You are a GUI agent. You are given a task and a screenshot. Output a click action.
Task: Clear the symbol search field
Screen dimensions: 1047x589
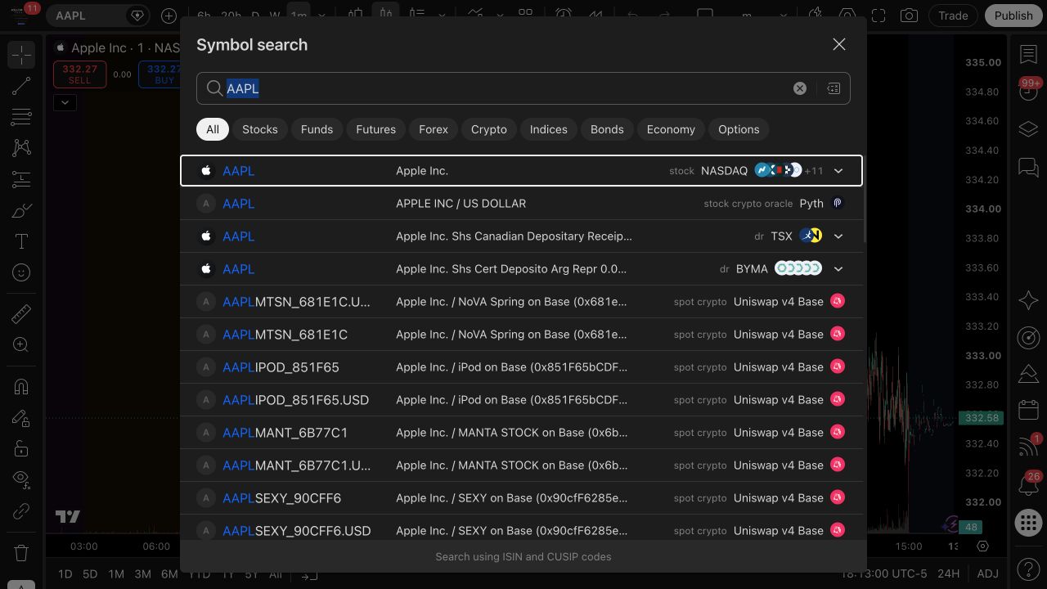800,88
